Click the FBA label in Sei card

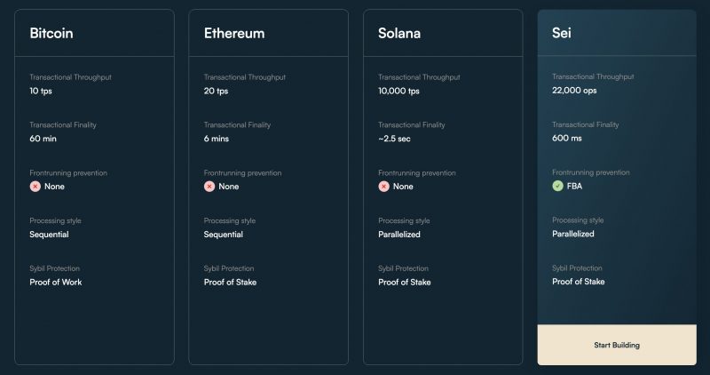tap(574, 186)
